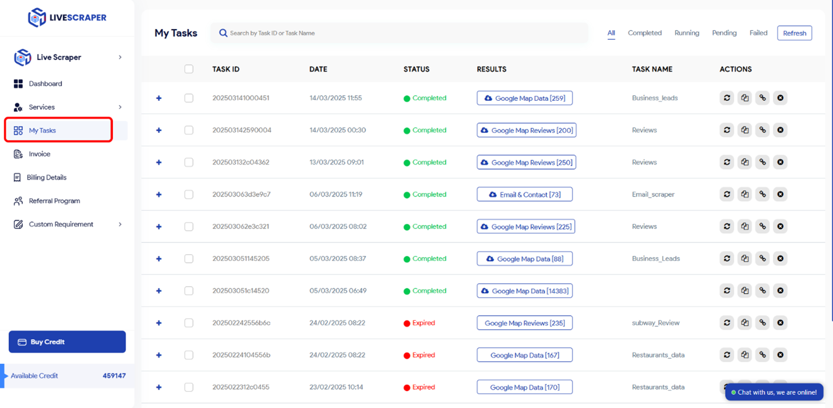Expand the plus for task 202502242556b6c
833x408 pixels.
point(158,322)
